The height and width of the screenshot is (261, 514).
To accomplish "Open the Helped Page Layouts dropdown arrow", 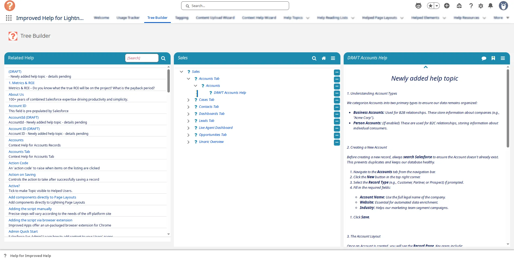I will tap(402, 18).
